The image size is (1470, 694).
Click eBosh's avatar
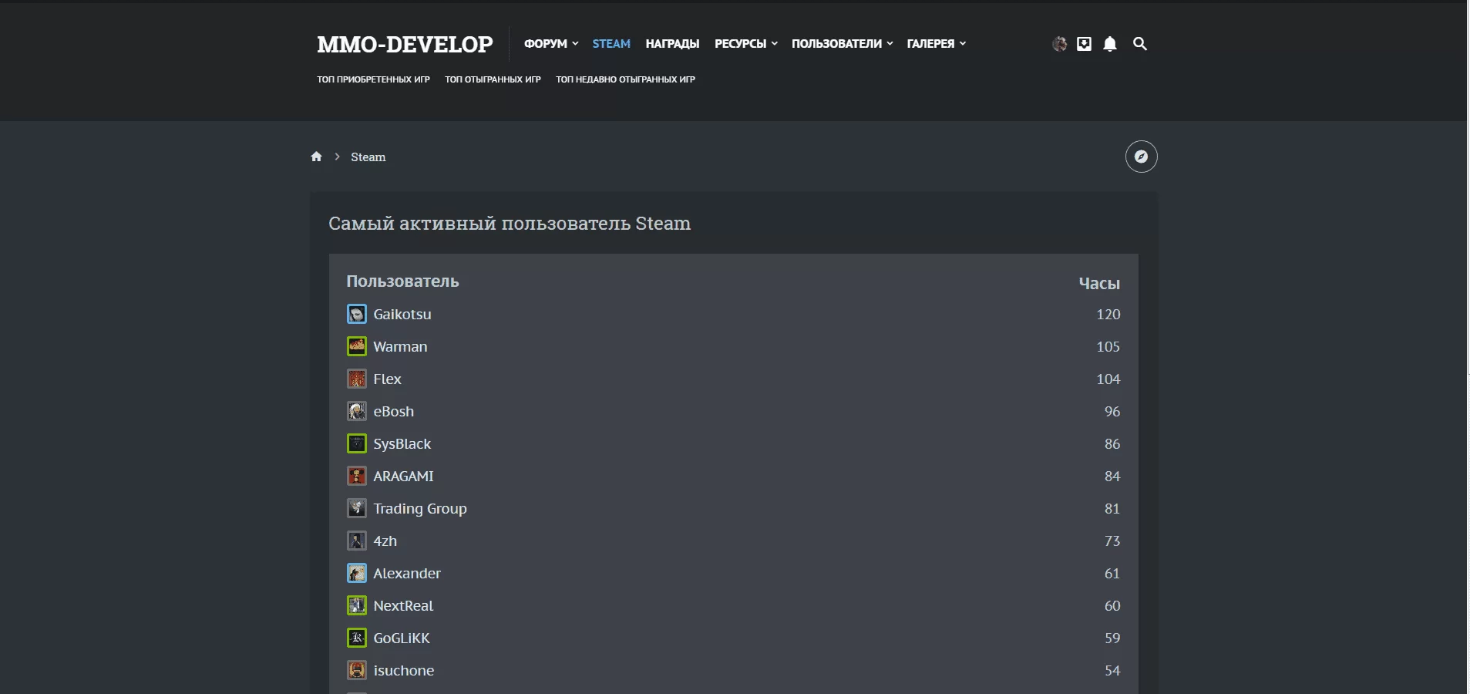coord(357,411)
